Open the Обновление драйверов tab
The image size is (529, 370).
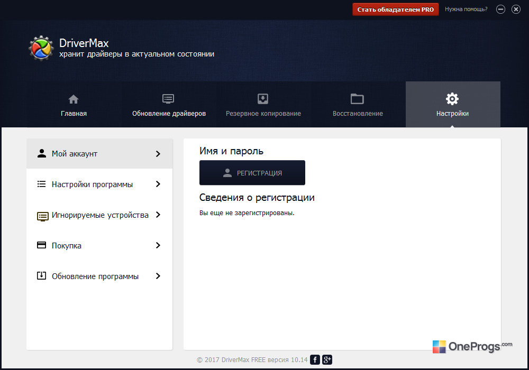click(x=169, y=105)
